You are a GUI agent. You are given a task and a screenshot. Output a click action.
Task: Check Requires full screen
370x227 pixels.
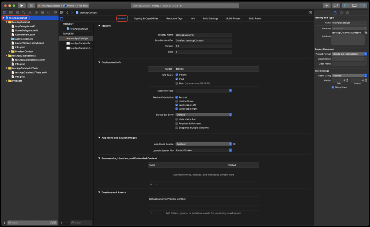(x=176, y=124)
